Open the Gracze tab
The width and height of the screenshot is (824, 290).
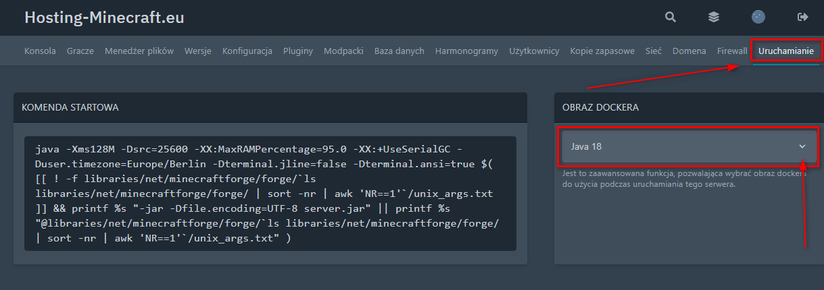coord(80,51)
